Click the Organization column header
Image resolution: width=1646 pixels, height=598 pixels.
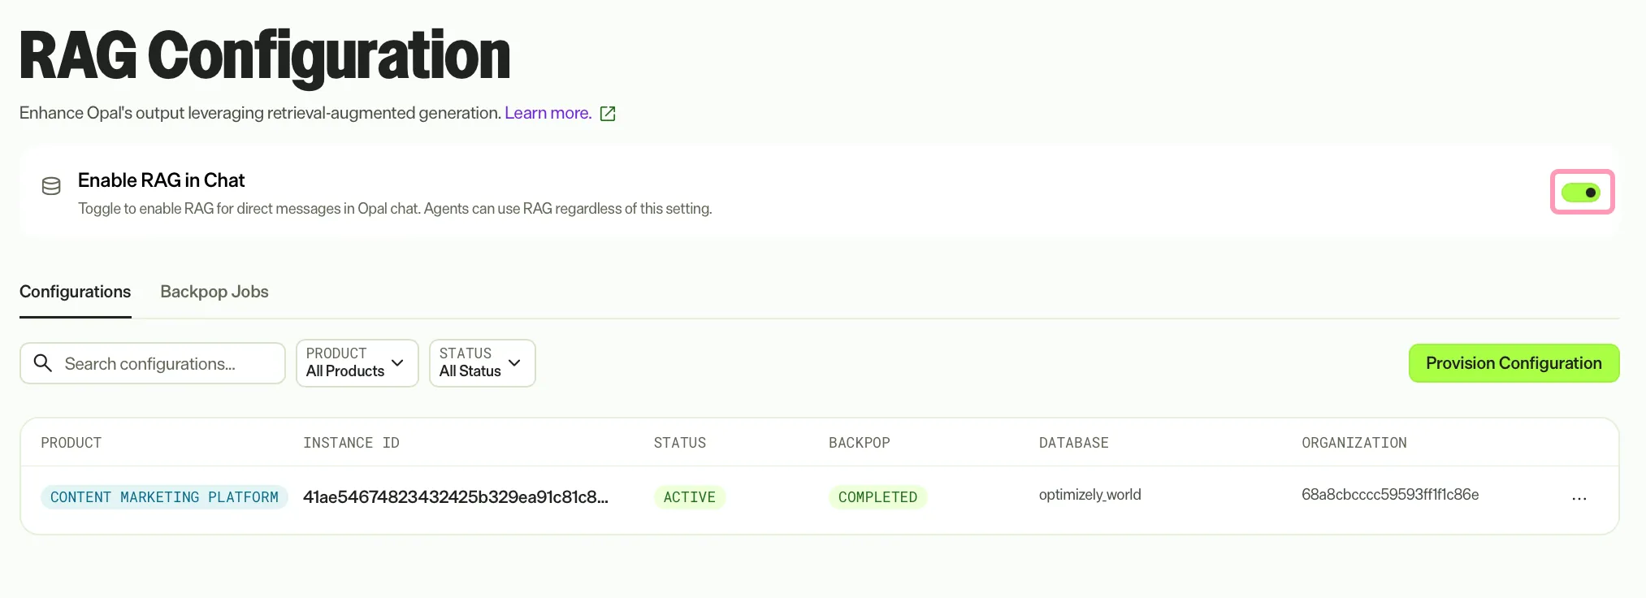(1354, 443)
